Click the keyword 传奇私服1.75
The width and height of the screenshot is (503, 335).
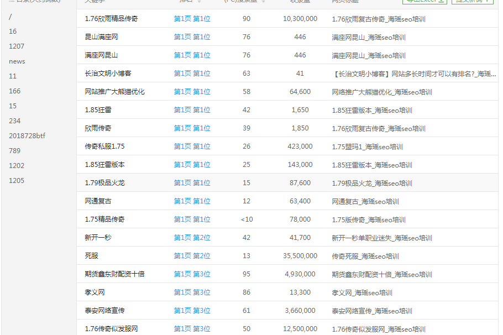(104, 146)
